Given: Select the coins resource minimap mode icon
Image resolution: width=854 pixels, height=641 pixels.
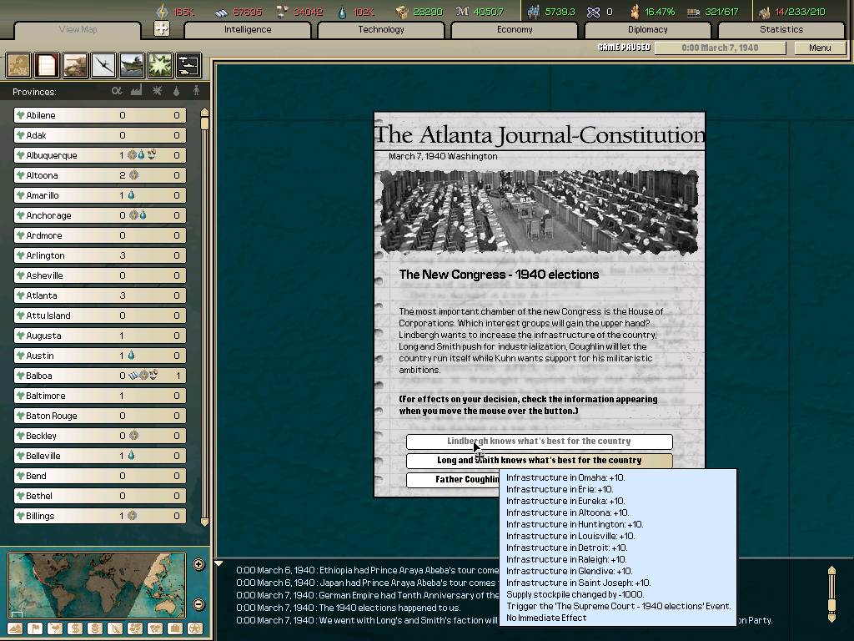Looking at the screenshot, I should pos(95,628).
